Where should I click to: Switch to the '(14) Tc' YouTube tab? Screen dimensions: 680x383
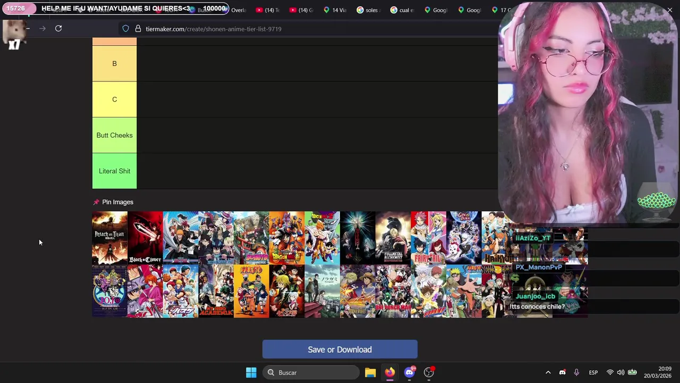tap(268, 10)
